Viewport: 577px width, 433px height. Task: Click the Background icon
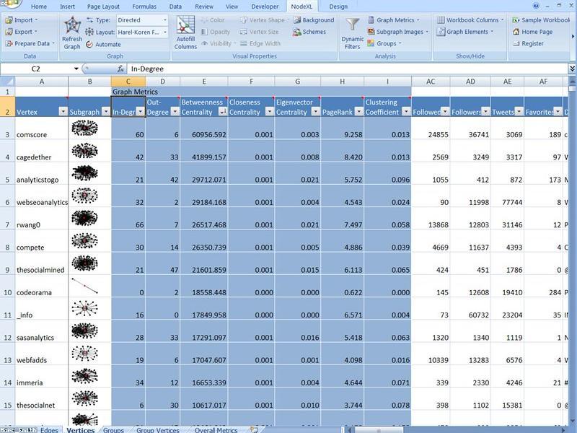297,20
